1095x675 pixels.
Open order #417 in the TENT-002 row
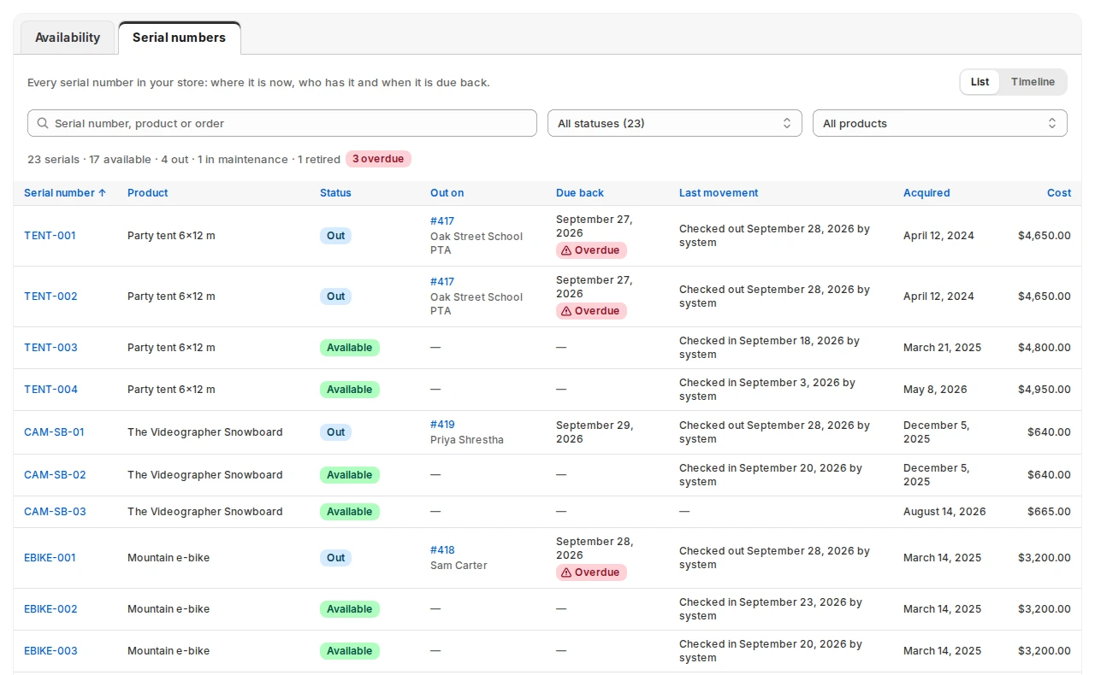[442, 282]
